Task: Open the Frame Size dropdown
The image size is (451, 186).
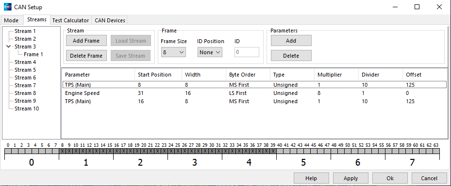Action: pos(173,52)
